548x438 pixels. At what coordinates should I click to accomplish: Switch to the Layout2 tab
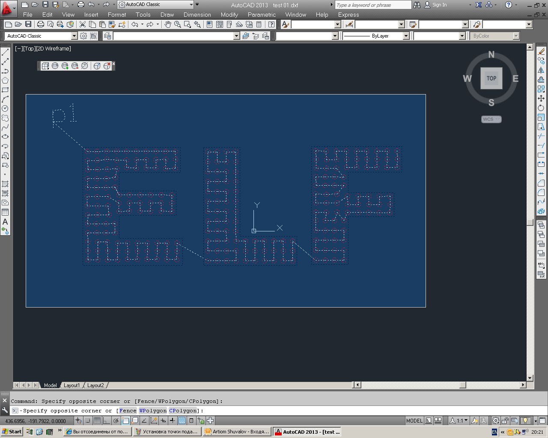click(95, 385)
